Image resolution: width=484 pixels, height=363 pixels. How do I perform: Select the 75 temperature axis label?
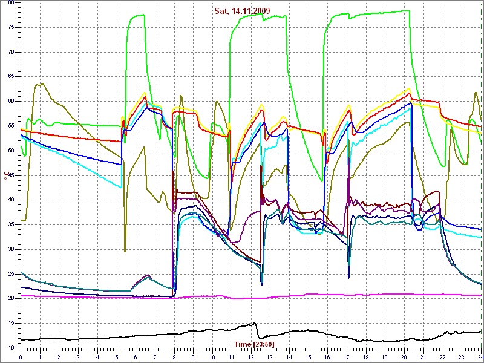(x=10, y=27)
